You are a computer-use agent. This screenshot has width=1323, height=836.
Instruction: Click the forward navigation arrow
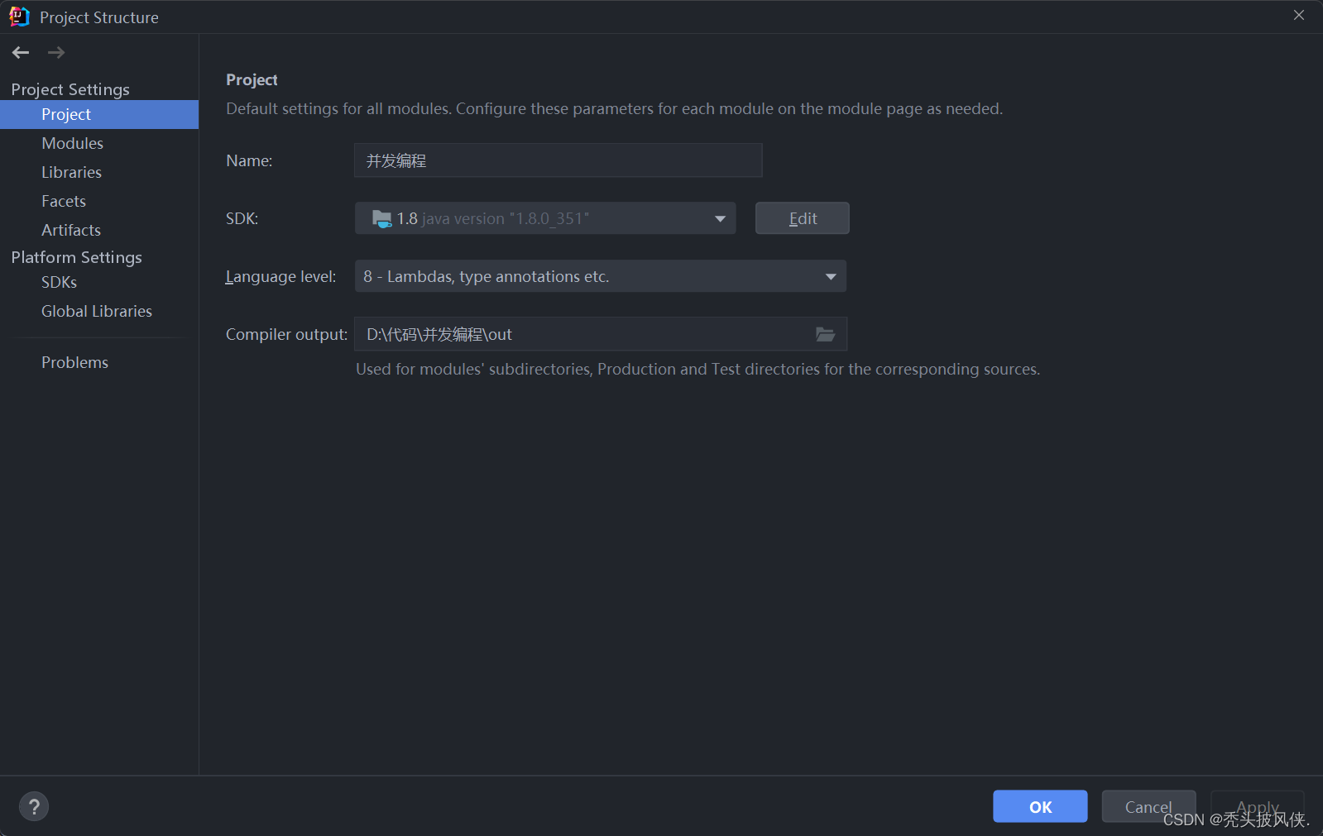point(56,53)
